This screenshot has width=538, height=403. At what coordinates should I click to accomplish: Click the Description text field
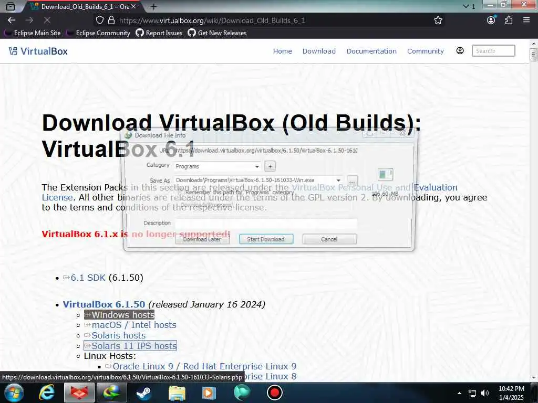[265, 223]
